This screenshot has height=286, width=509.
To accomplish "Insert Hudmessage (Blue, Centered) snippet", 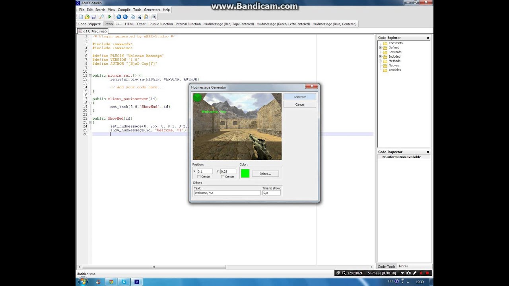I will (x=334, y=24).
